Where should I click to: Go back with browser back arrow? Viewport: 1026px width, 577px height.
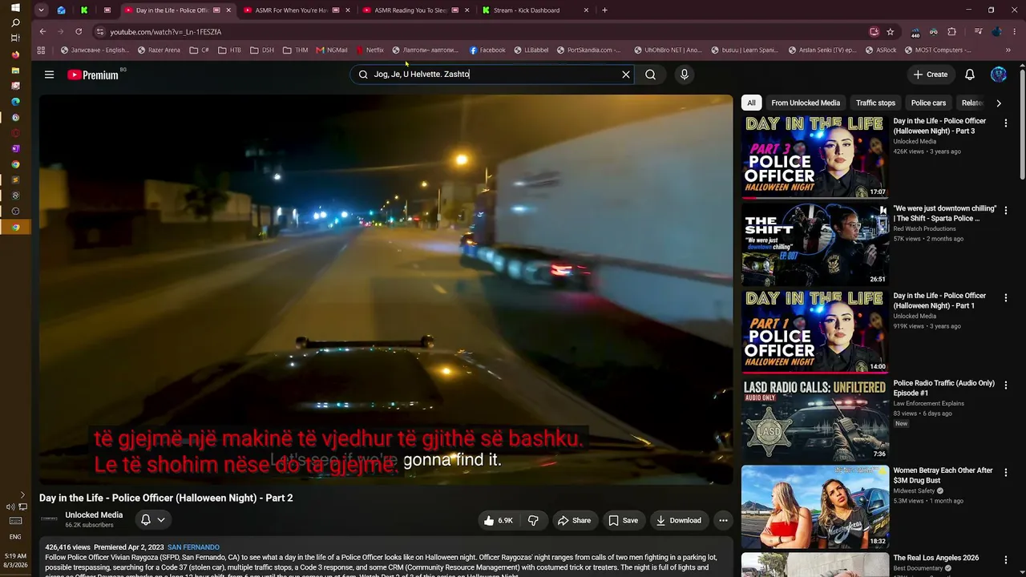[42, 31]
